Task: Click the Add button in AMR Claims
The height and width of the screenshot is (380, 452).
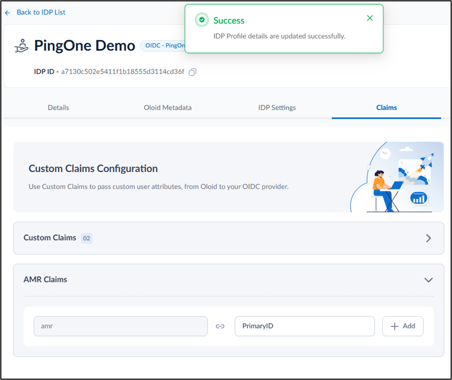Action: [403, 326]
